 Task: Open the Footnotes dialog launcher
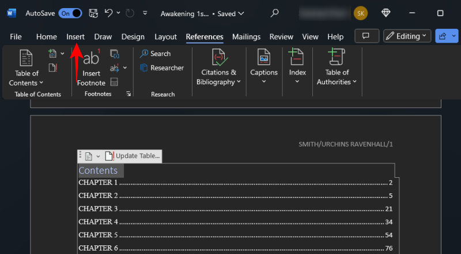point(128,94)
